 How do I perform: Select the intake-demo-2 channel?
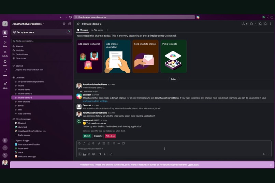42,94
